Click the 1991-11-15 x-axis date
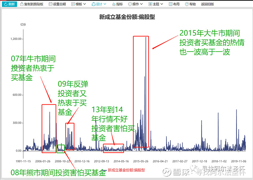Image resolution: width=253 pixels, height=180 pixels. coord(23,161)
